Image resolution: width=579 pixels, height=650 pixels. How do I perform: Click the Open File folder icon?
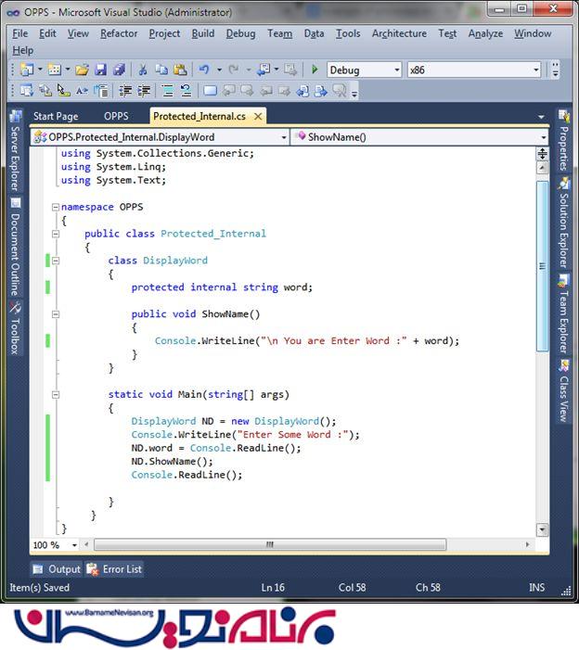(82, 70)
